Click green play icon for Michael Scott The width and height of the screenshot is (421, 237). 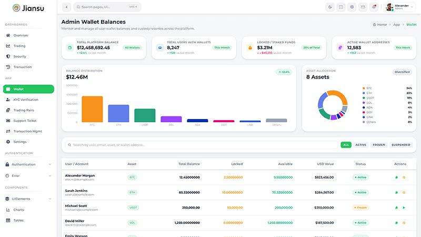[x=404, y=208]
